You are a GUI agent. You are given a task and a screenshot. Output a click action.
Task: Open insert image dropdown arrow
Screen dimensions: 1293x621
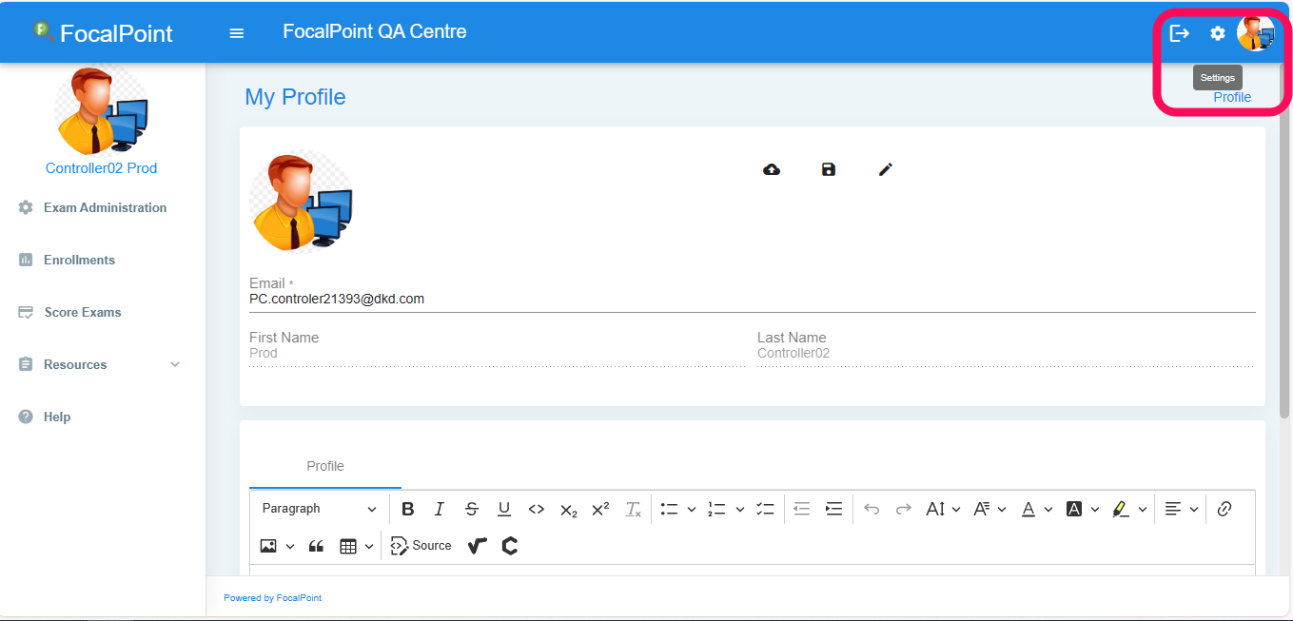(289, 546)
